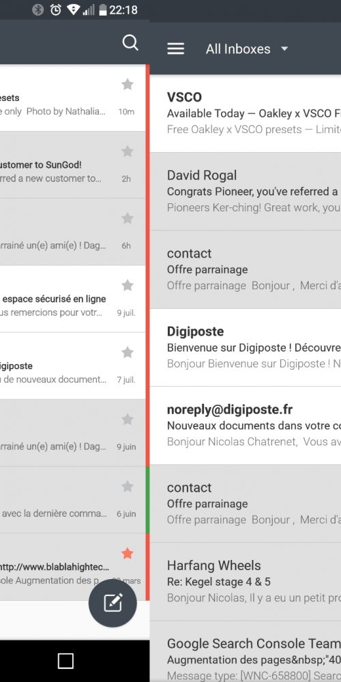Open David Rogal's Congrats Pioneer email
Viewport: 341px width, 682px height.
pyautogui.click(x=246, y=192)
